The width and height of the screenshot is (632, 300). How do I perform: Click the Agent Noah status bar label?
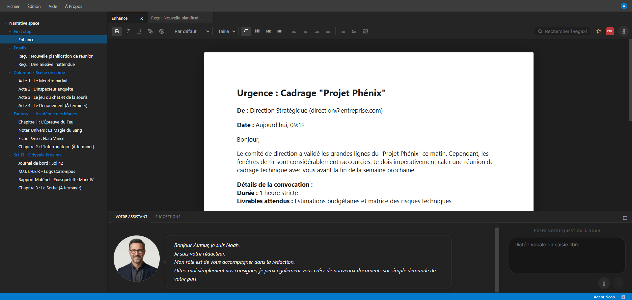[x=604, y=297]
